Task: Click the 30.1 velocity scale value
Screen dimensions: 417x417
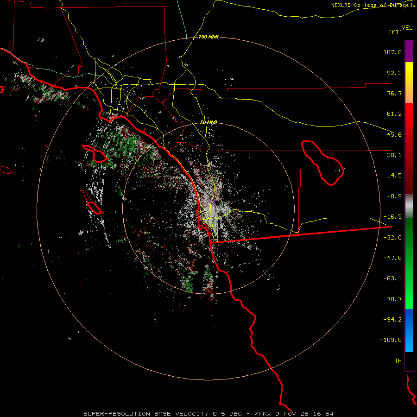Action: [394, 155]
